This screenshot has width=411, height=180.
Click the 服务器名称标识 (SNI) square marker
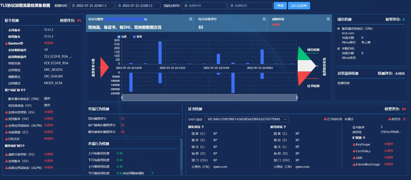tap(339, 29)
